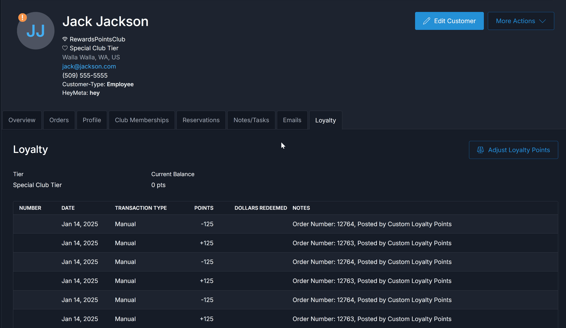This screenshot has height=328, width=566.
Task: Select the Emails tab
Action: [x=292, y=120]
